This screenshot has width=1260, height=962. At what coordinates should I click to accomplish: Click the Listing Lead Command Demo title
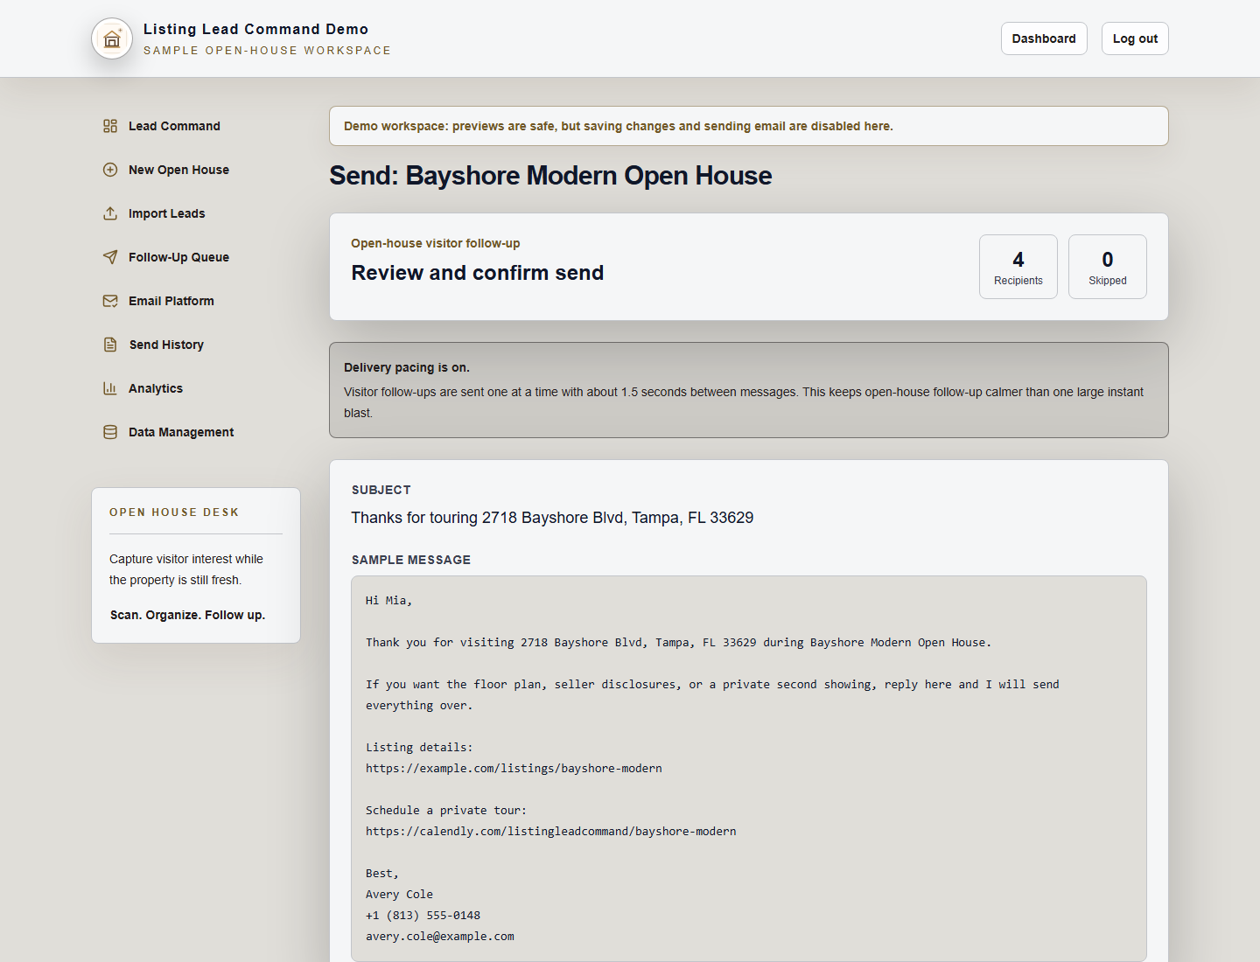pyautogui.click(x=255, y=29)
